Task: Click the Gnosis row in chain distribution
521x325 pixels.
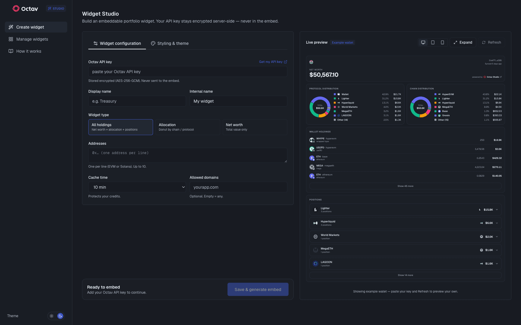Action: pyautogui.click(x=468, y=116)
